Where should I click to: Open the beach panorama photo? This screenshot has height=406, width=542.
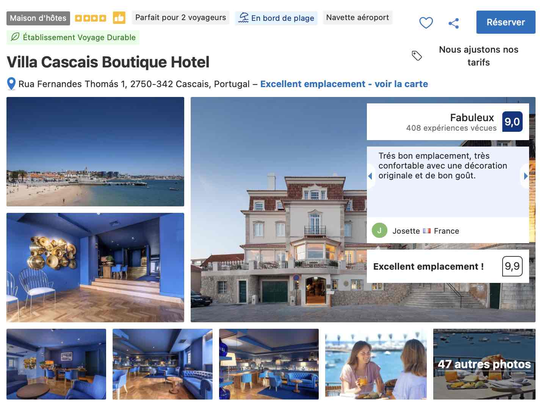pyautogui.click(x=95, y=151)
